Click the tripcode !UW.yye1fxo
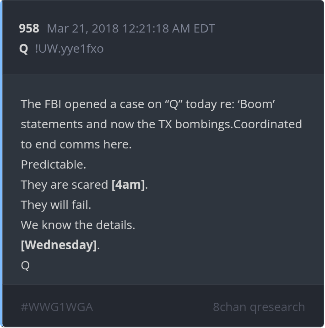Image resolution: width=325 pixels, height=328 pixels. [69, 49]
